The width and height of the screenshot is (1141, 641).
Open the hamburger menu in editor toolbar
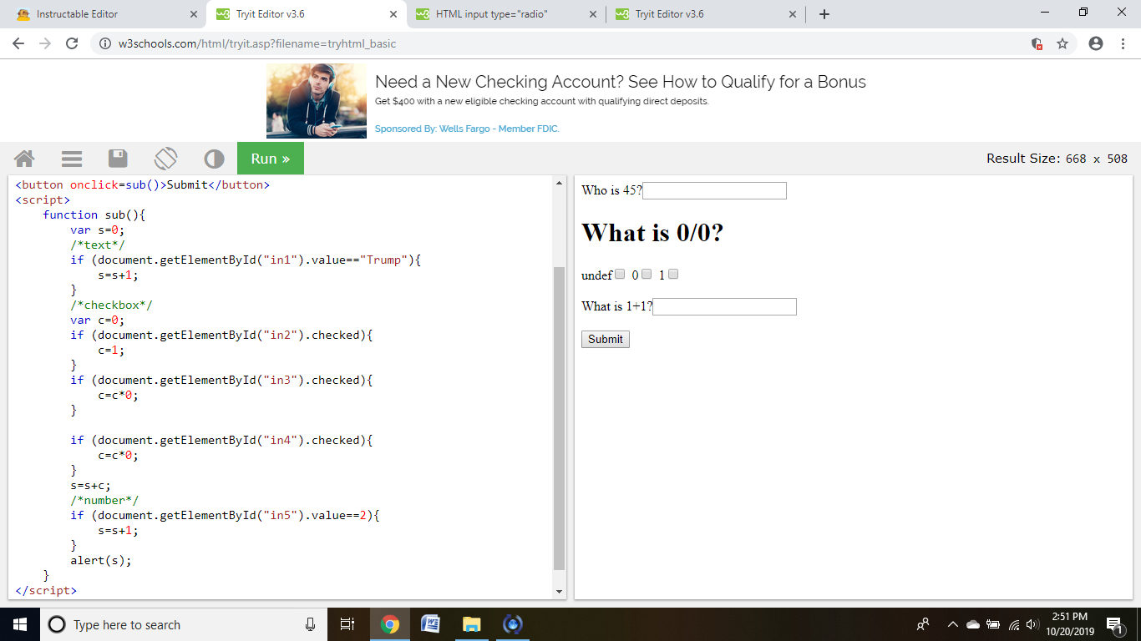[72, 159]
